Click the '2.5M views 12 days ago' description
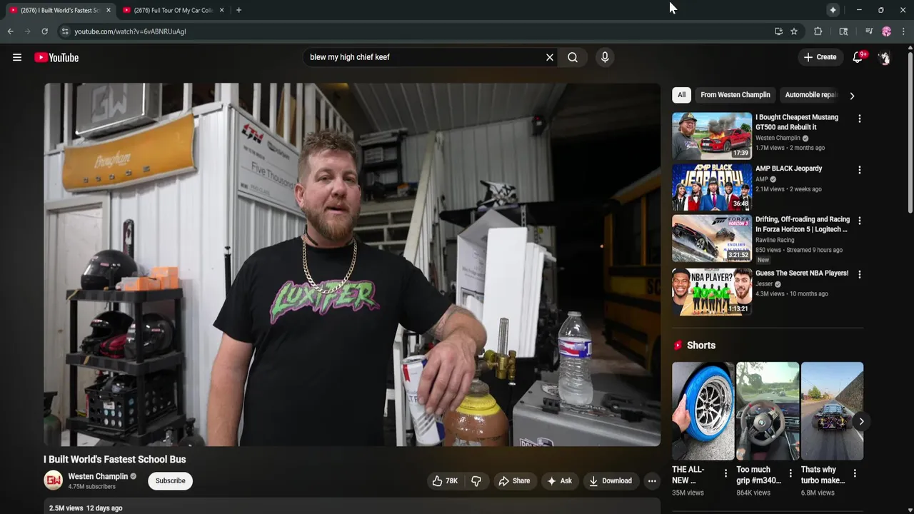Screen dimensions: 914x514 point(86,508)
